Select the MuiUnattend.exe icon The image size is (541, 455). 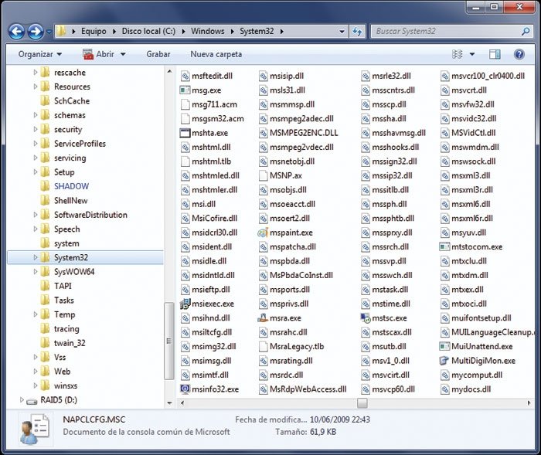444,346
